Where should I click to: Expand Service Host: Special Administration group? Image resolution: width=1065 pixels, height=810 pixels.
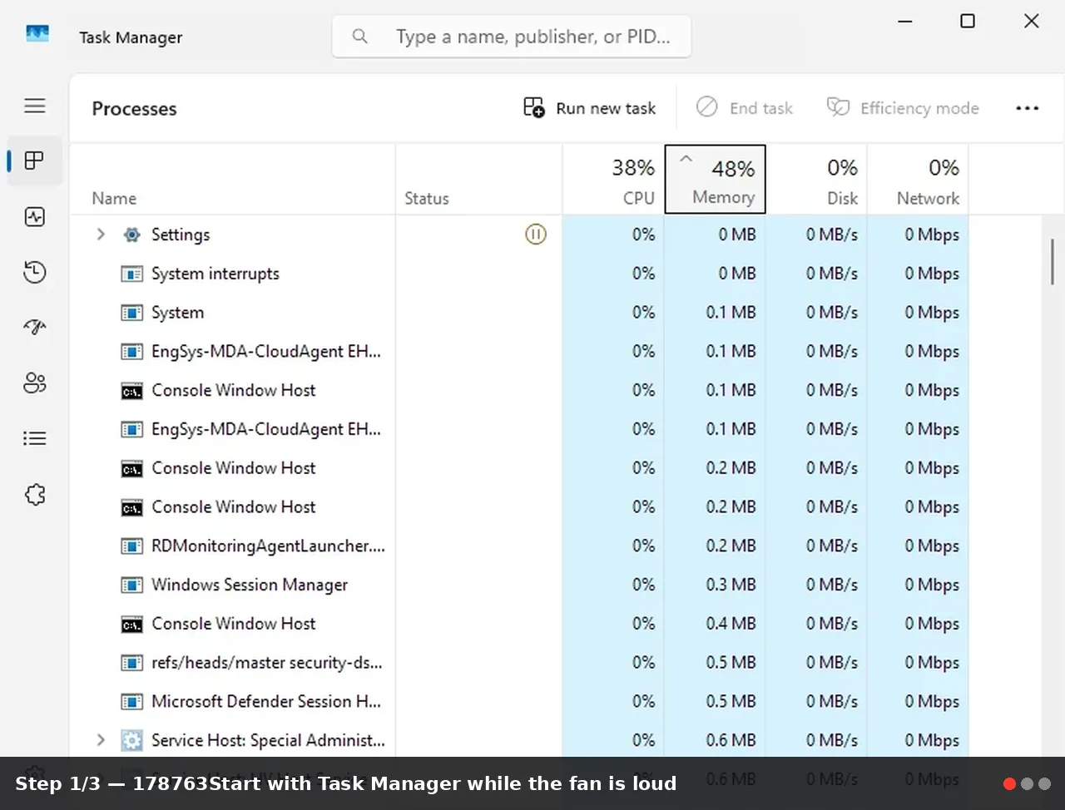[x=101, y=740]
